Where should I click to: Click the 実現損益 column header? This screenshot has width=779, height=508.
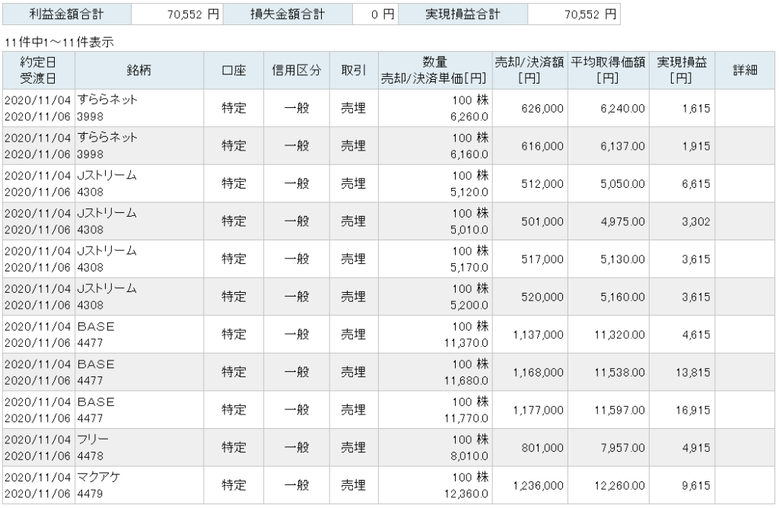pyautogui.click(x=682, y=71)
